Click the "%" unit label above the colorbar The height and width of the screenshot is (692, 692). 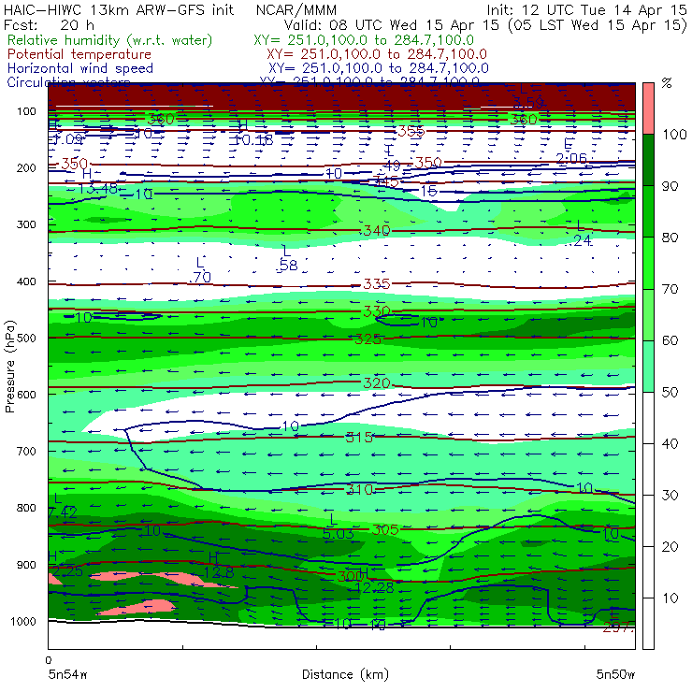[667, 83]
